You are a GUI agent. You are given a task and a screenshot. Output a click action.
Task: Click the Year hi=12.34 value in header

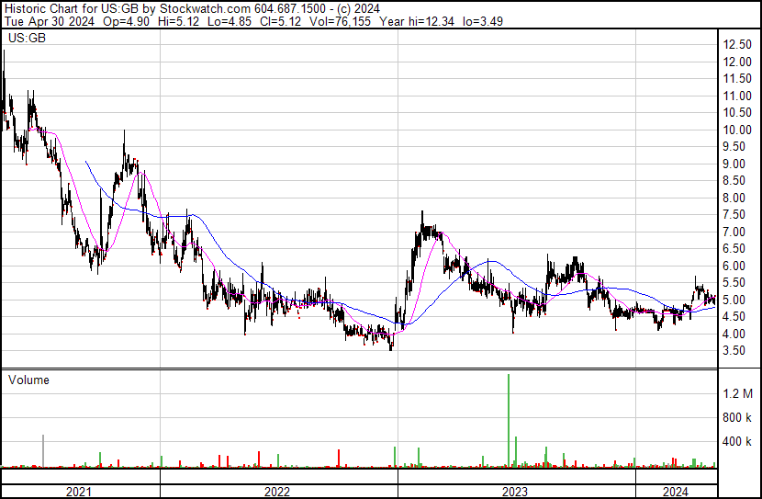pyautogui.click(x=417, y=21)
